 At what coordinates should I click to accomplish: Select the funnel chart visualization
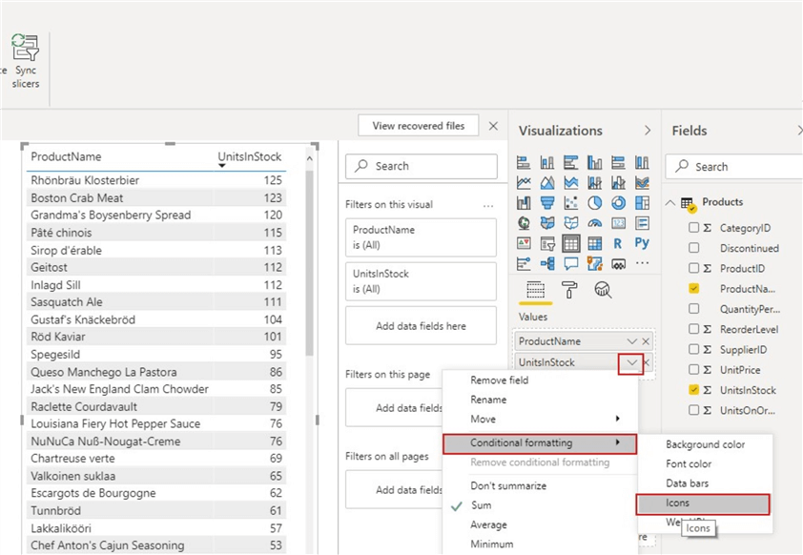(x=547, y=203)
